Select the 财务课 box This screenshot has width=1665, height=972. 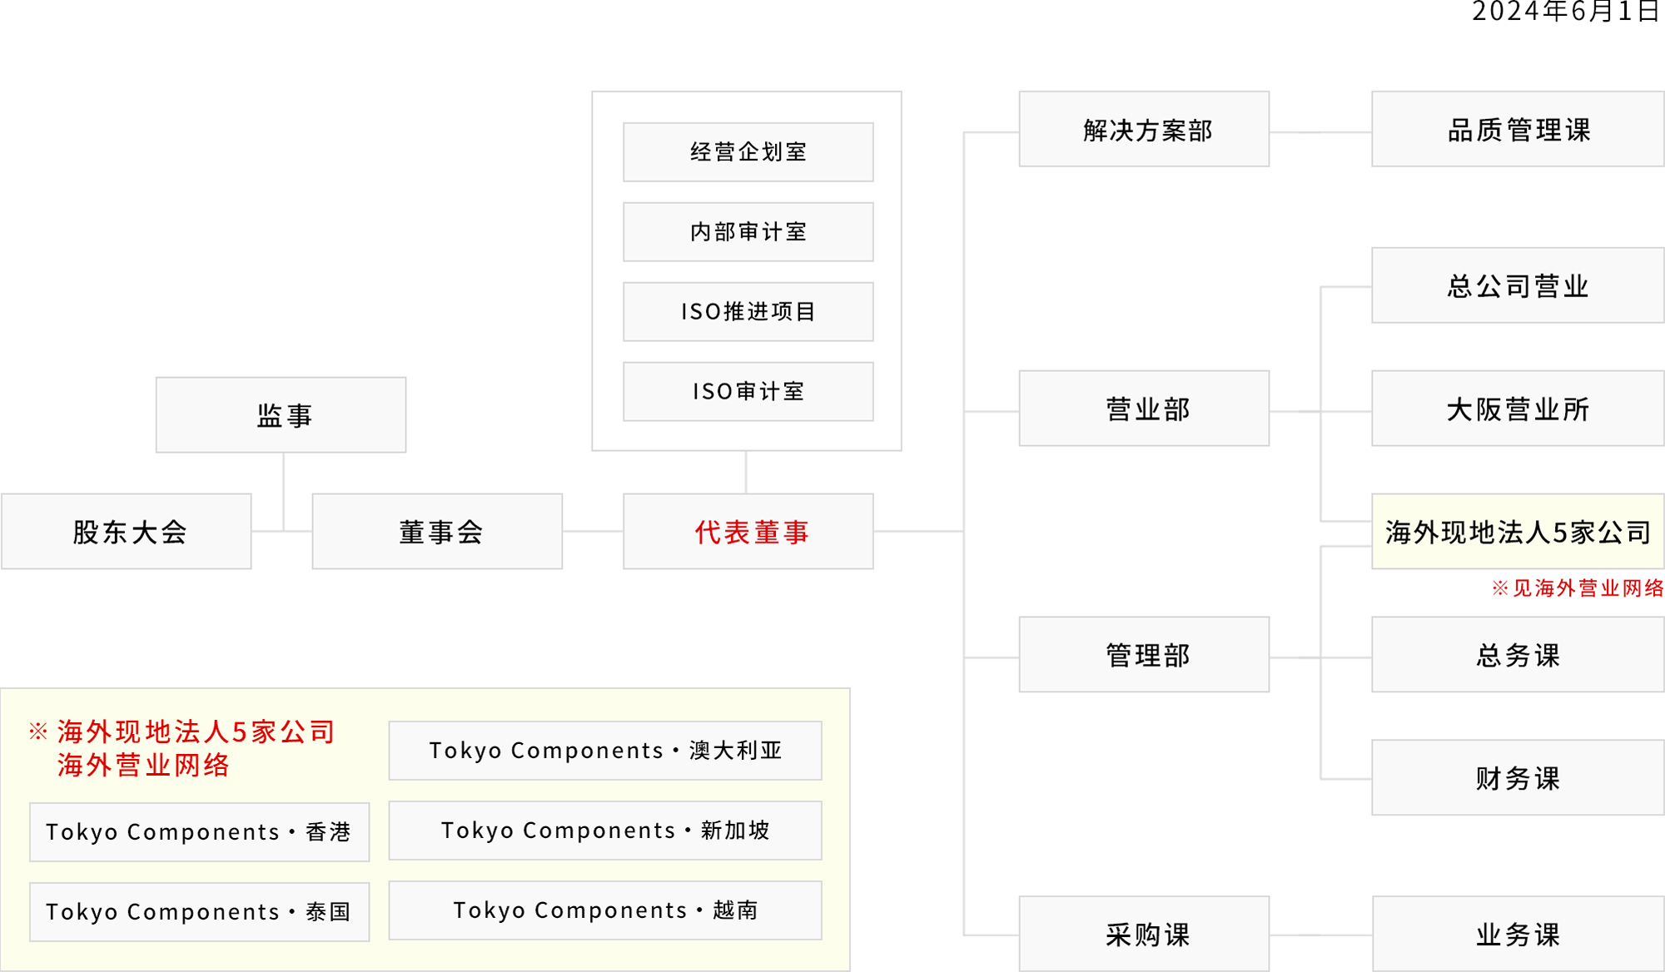pyautogui.click(x=1518, y=777)
